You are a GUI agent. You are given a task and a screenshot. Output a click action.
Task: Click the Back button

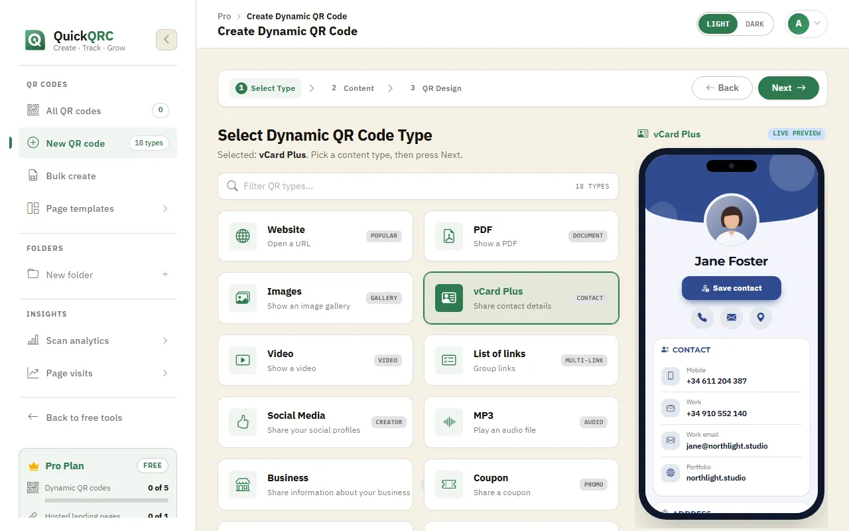[722, 88]
